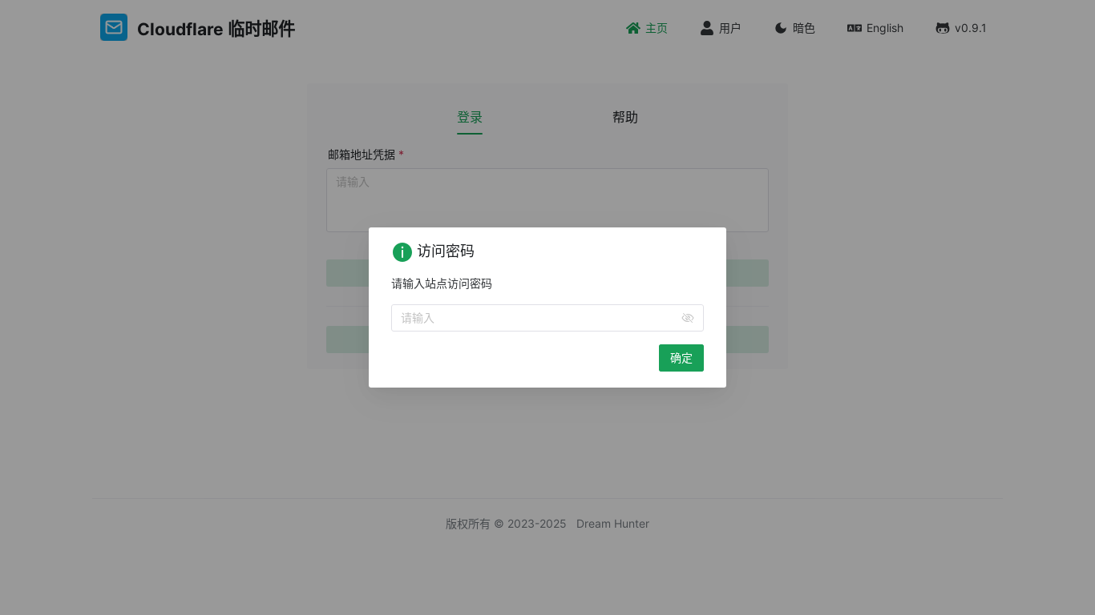Screen dimensions: 1095x615
Task: Open the Dream Hunter footer link
Action: tap(612, 524)
